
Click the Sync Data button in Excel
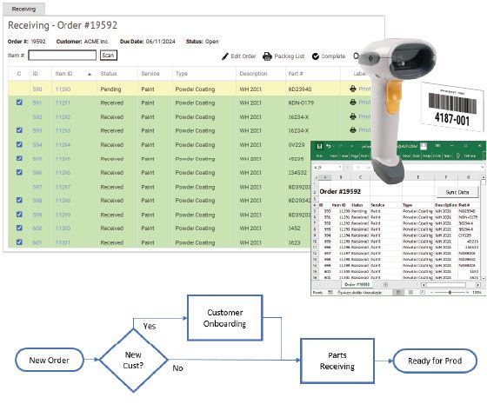(457, 192)
